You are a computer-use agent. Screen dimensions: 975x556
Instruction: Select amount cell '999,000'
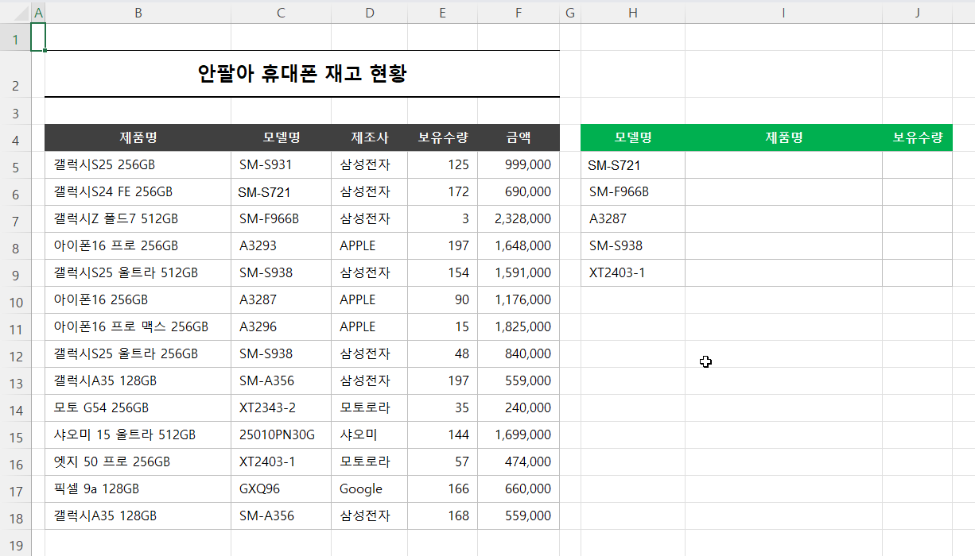click(x=519, y=165)
